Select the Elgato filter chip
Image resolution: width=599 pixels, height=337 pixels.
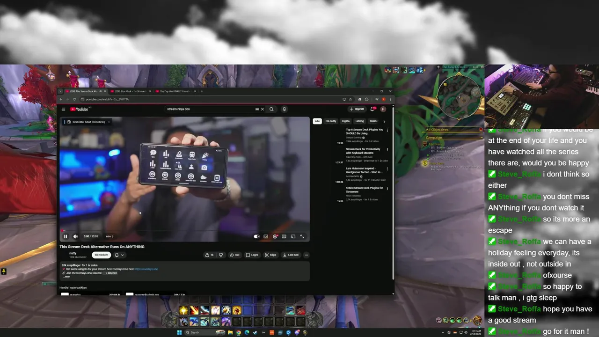(x=346, y=121)
